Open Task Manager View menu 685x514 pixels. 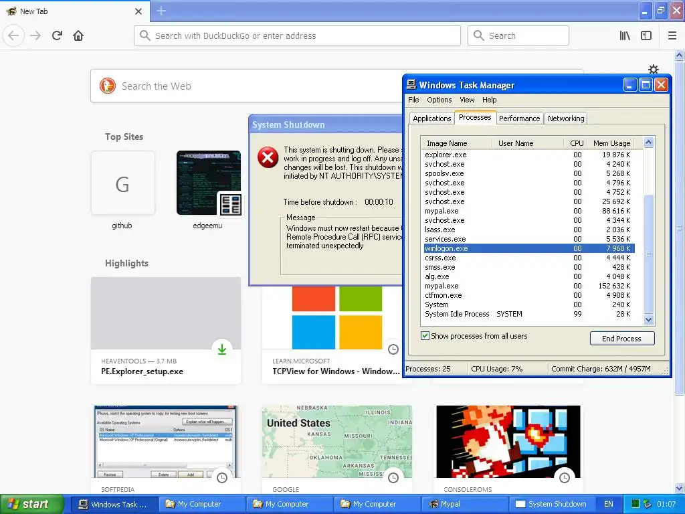pyautogui.click(x=466, y=100)
